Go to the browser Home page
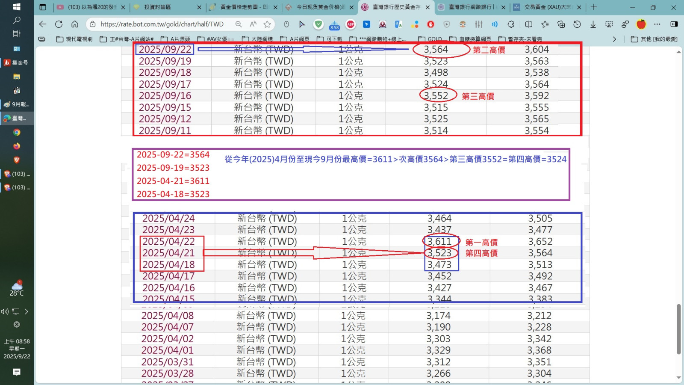684x385 pixels. (75, 24)
